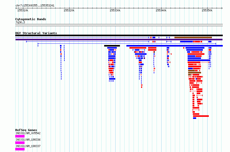Select the DGV Structural Variants track title
The image size is (230, 152).
tap(36, 33)
